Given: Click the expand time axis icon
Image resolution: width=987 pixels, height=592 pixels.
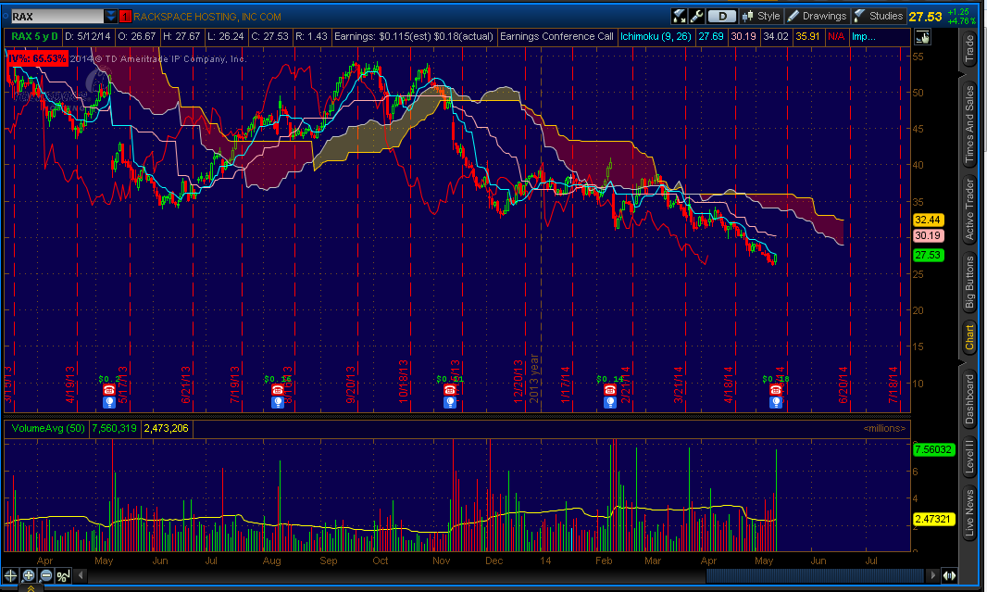Looking at the screenshot, I should click(949, 575).
